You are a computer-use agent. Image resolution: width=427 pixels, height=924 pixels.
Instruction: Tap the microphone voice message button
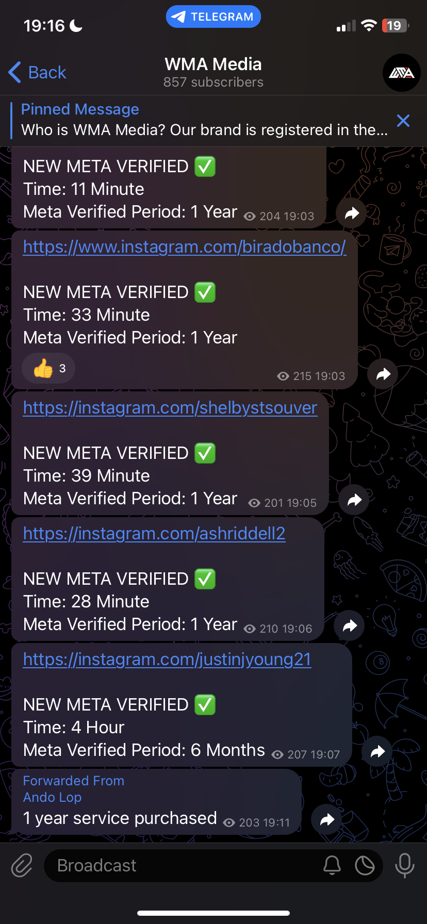(x=404, y=865)
